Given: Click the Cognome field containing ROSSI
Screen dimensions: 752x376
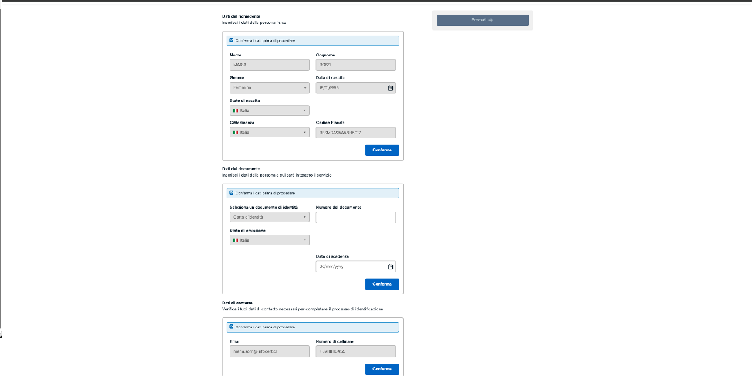Looking at the screenshot, I should click(x=355, y=65).
